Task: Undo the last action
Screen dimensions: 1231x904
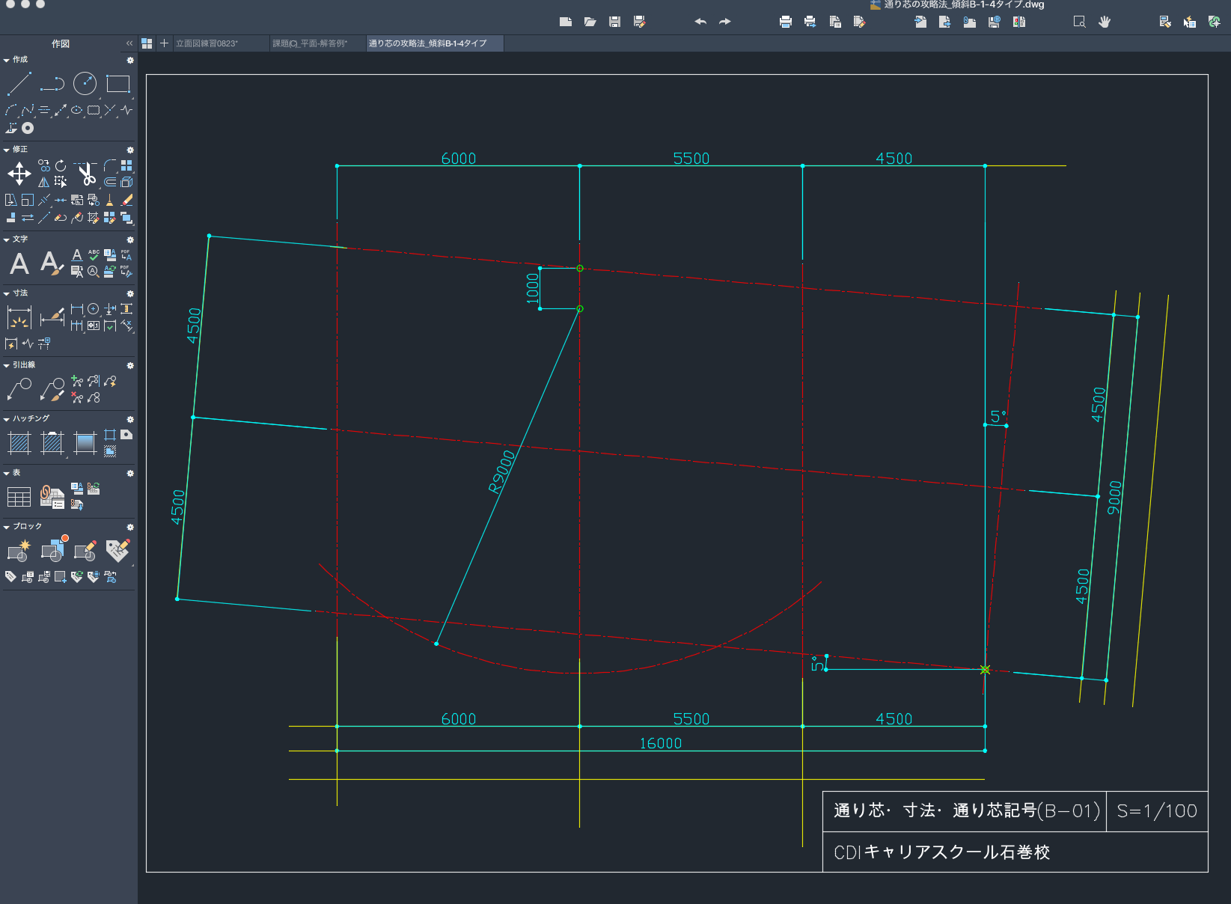Action: (700, 22)
